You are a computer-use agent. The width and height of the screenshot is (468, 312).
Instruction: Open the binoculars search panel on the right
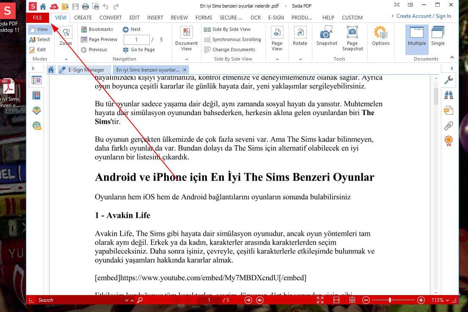(449, 95)
